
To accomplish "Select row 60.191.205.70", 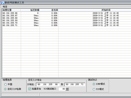I will (x=67, y=23).
